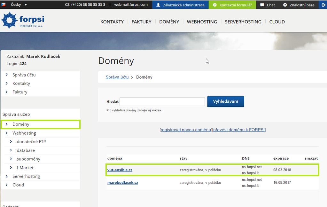Click the Chat speech bubble icon

tap(262, 5)
